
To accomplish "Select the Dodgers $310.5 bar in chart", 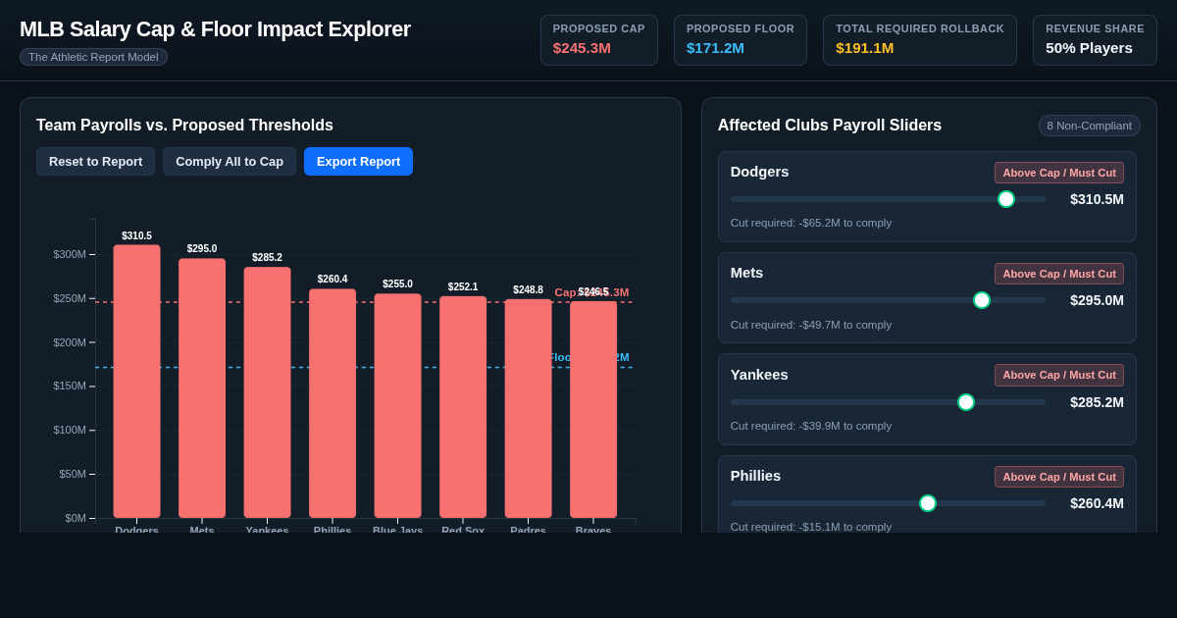I will click(136, 382).
